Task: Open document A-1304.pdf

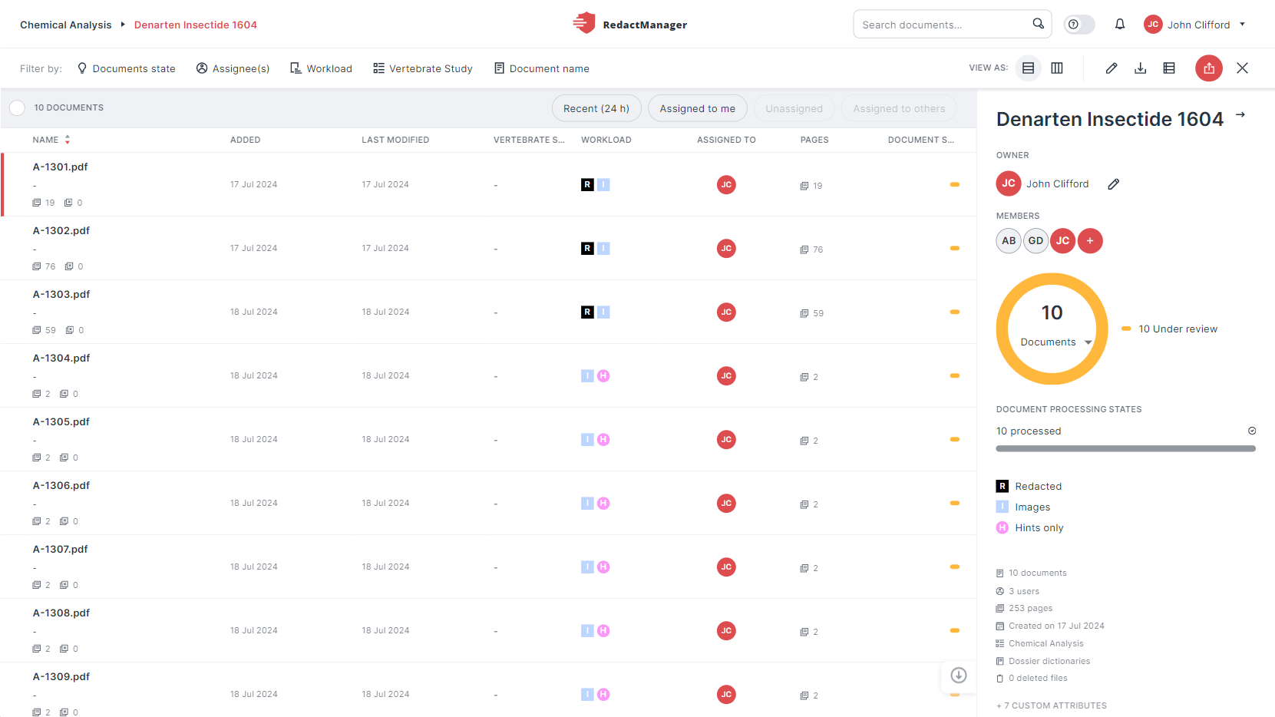Action: (61, 358)
